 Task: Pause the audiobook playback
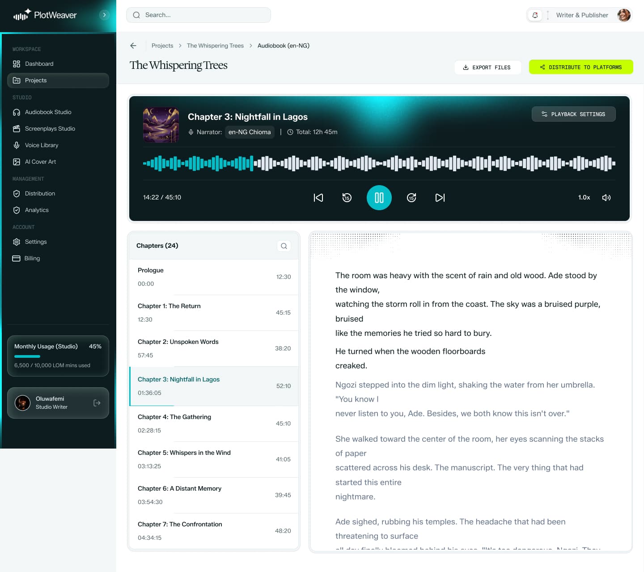tap(379, 198)
